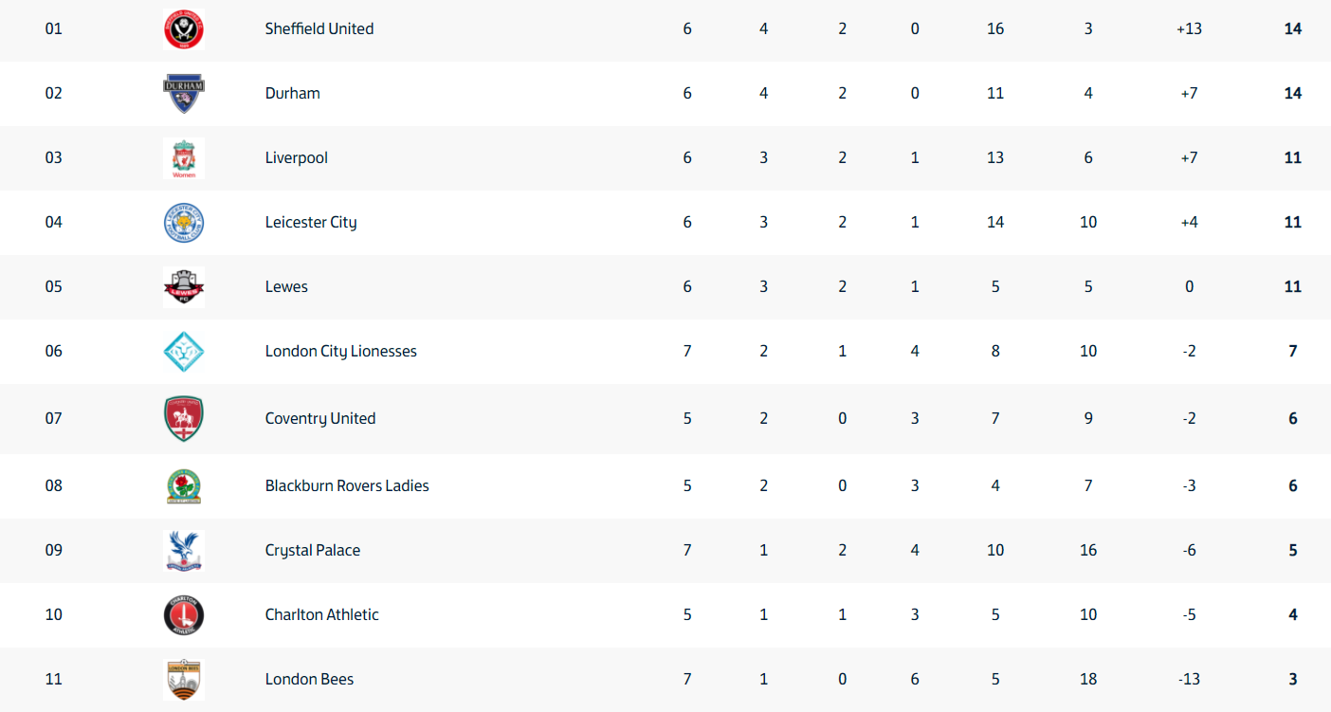Click the London City Lionesses name
1331x712 pixels.
pyautogui.click(x=341, y=351)
